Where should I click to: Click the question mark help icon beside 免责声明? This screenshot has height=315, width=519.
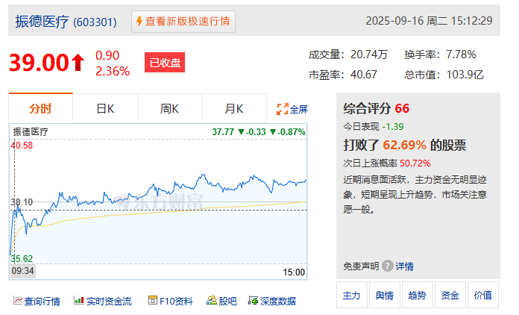tap(387, 266)
